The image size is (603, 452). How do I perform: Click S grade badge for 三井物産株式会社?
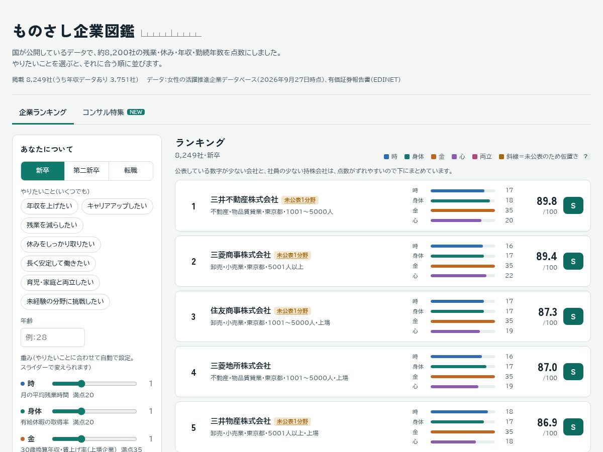(573, 427)
